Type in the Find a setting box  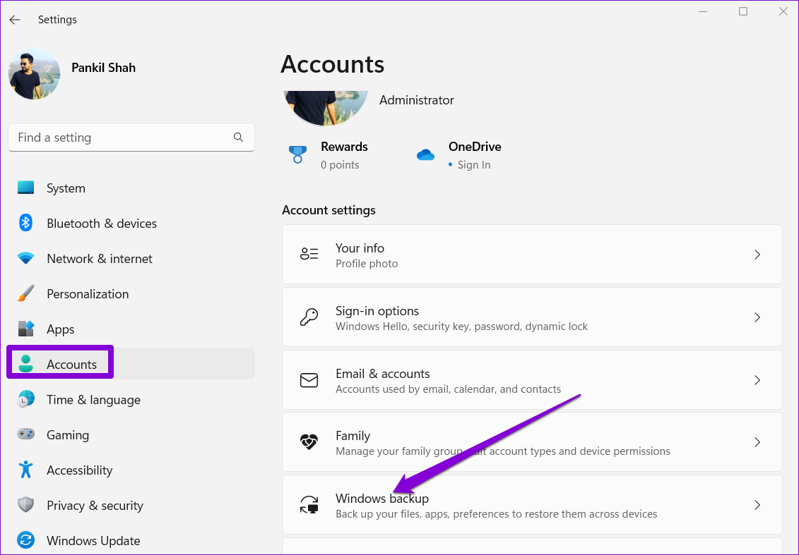[120, 138]
